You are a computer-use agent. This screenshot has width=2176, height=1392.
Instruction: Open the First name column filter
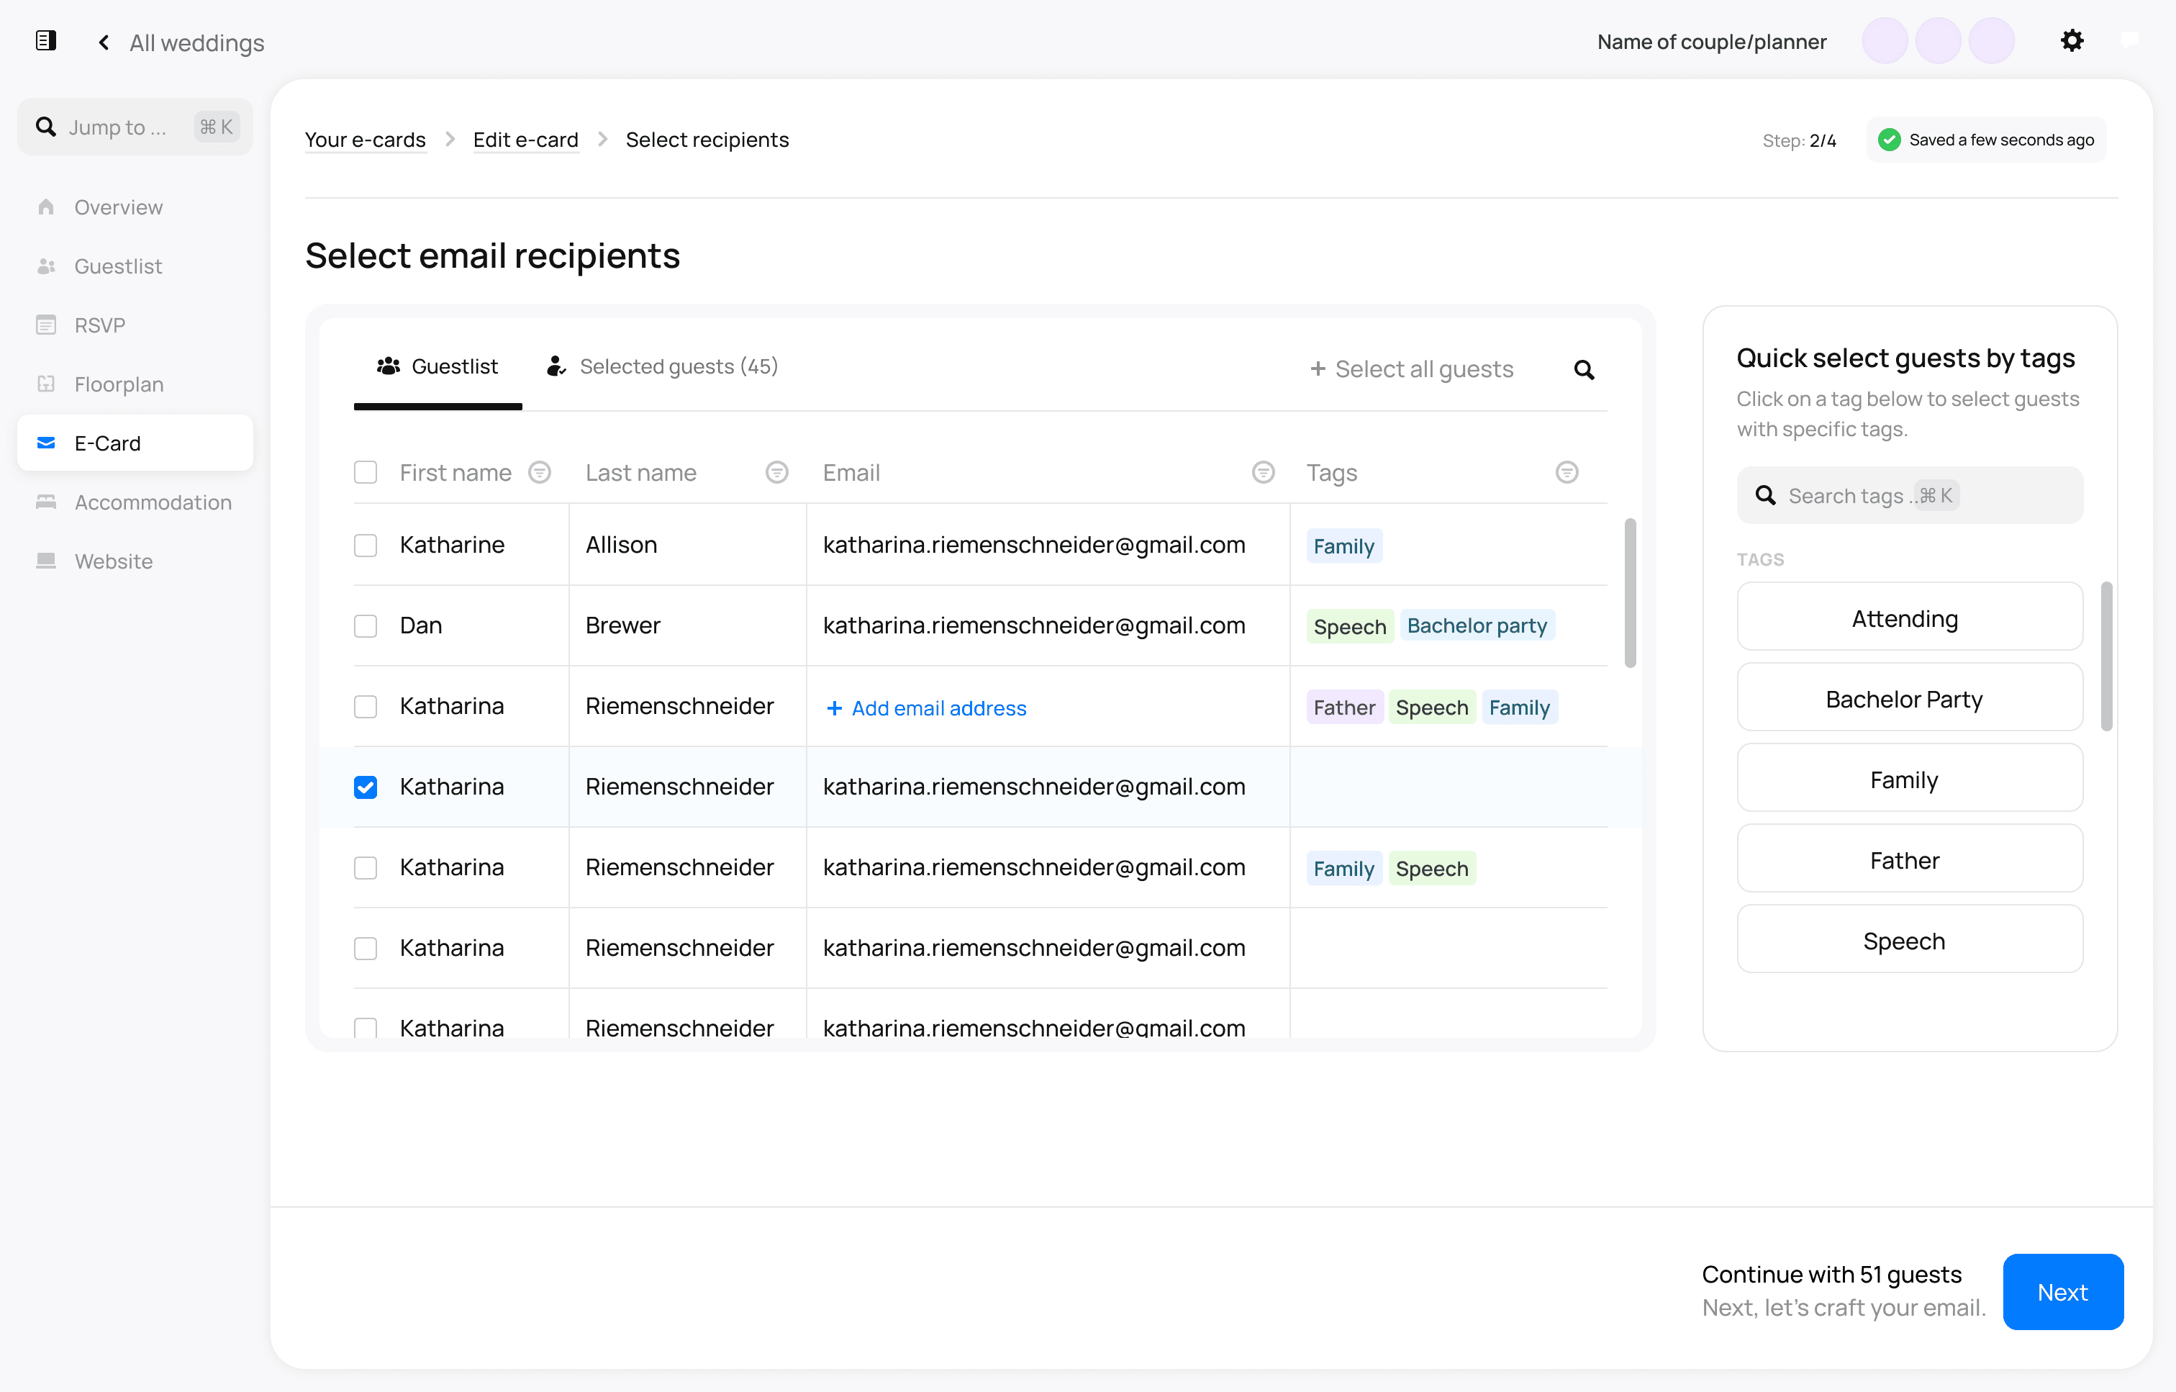pyautogui.click(x=540, y=472)
